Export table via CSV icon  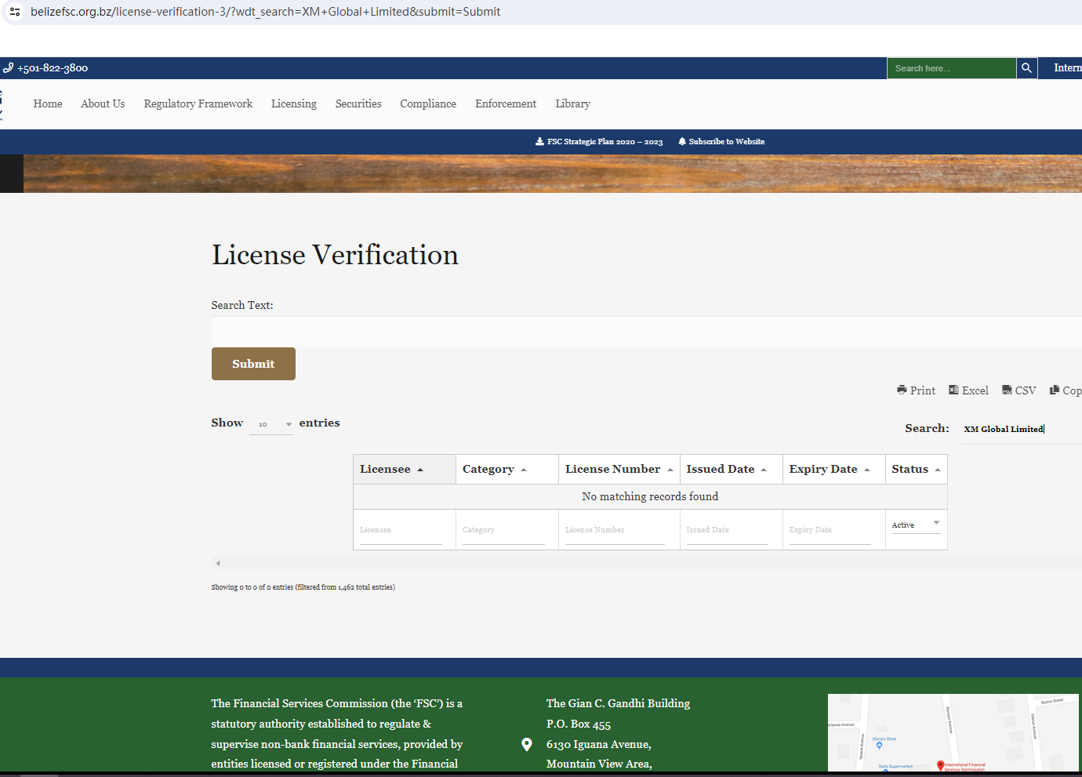click(x=1007, y=390)
